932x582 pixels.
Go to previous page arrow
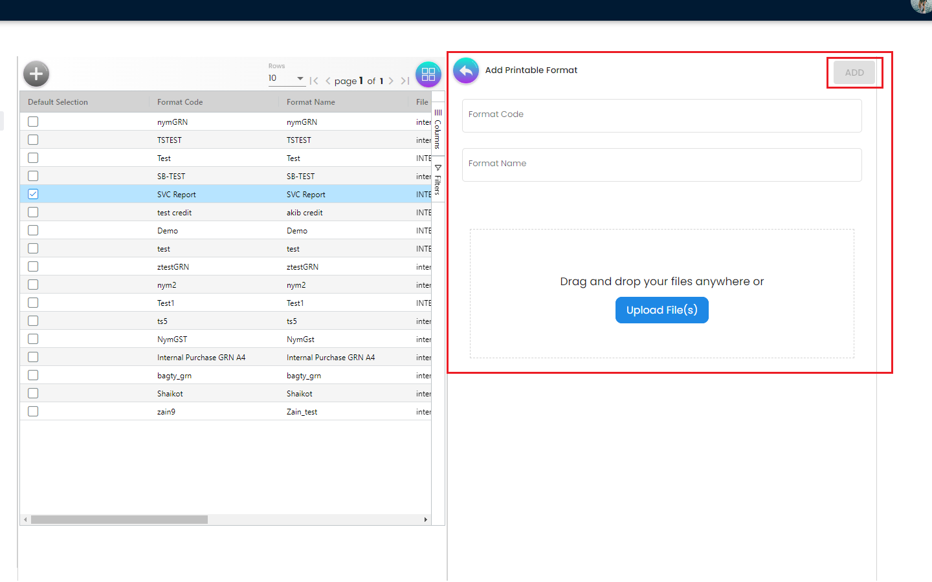328,81
